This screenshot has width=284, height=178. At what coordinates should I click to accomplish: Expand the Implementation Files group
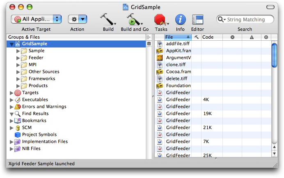(x=11, y=142)
